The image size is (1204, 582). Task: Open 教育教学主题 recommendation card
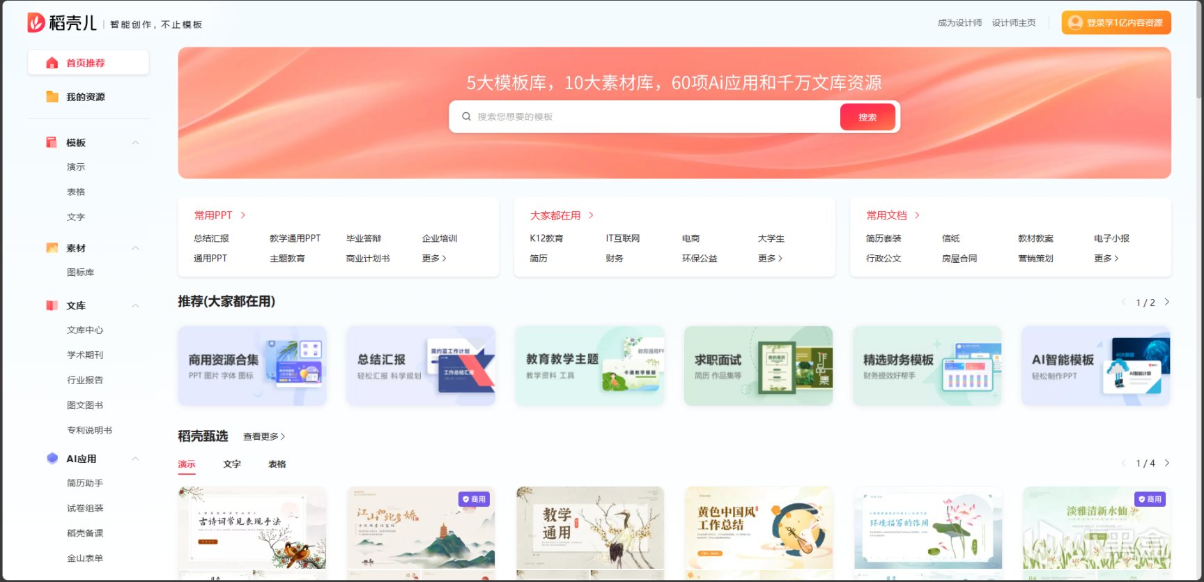pyautogui.click(x=589, y=366)
